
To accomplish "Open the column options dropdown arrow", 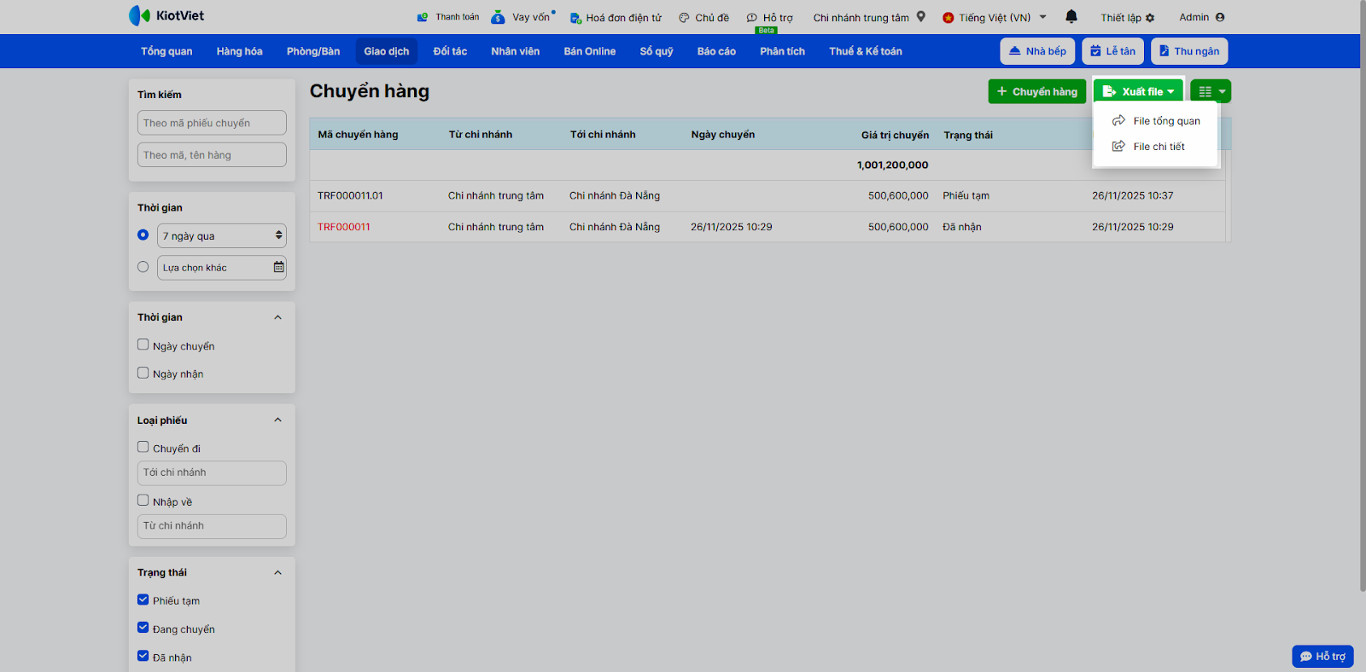I will click(1223, 91).
